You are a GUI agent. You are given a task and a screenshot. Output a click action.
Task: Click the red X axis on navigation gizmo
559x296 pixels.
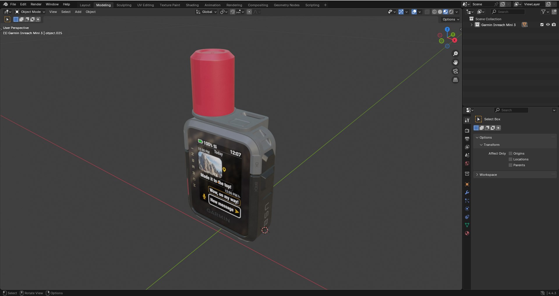point(454,40)
